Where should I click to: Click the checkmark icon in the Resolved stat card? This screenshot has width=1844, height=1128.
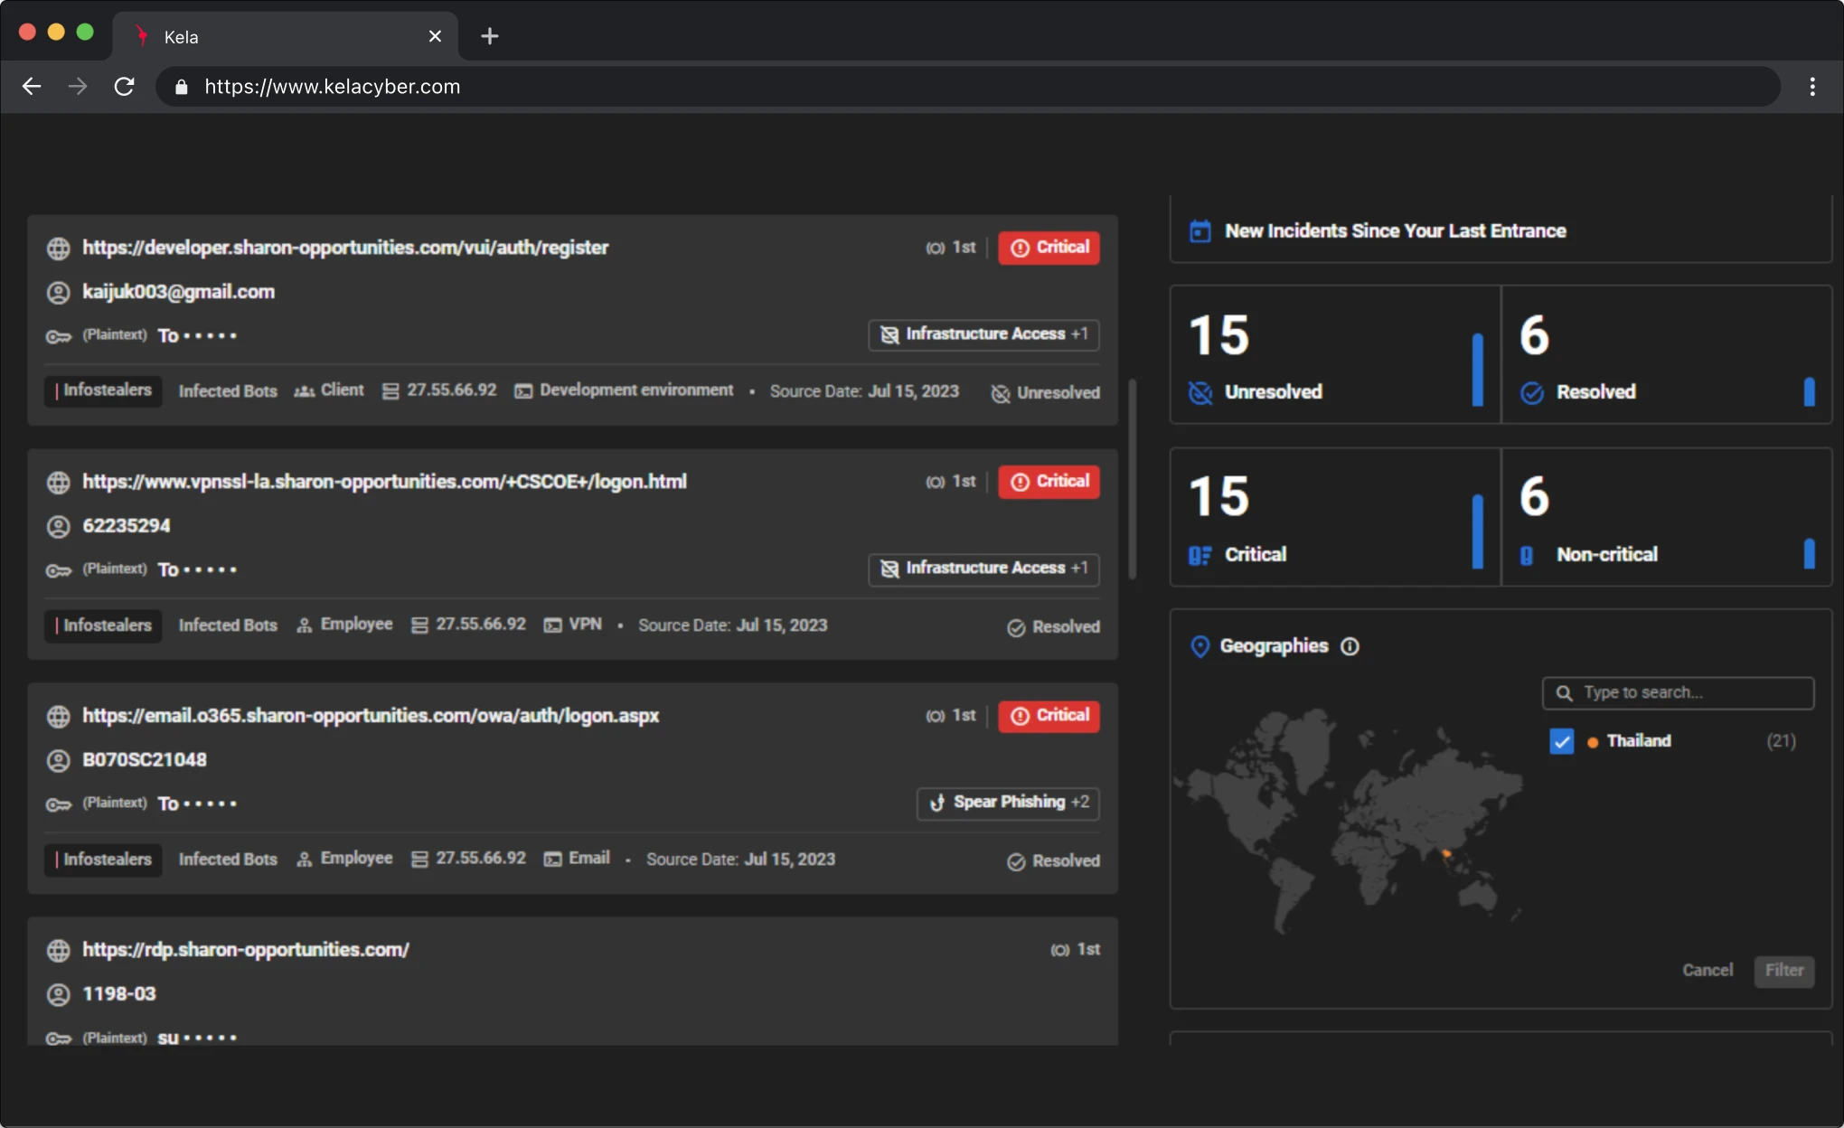1532,393
